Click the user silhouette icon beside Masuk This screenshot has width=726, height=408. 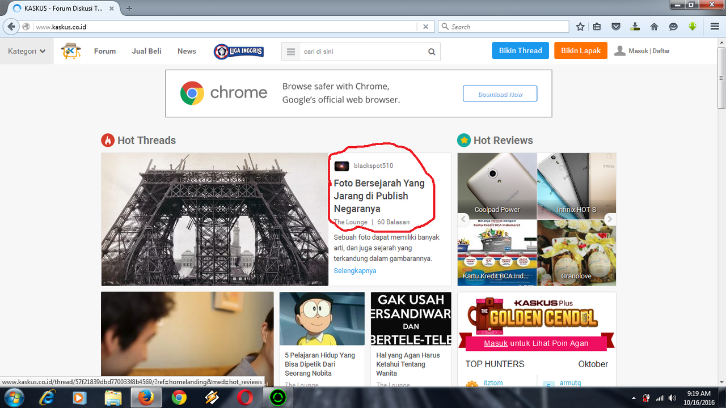[620, 50]
